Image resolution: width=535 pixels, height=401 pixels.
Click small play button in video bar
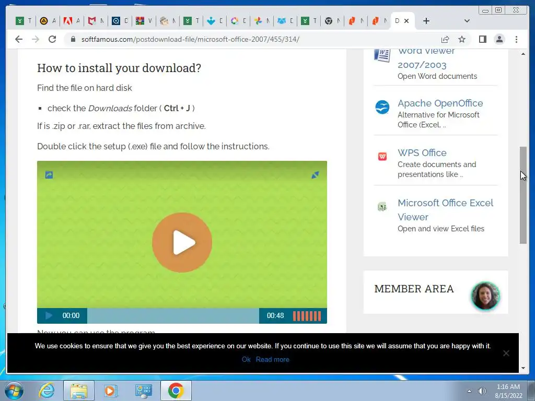click(49, 316)
